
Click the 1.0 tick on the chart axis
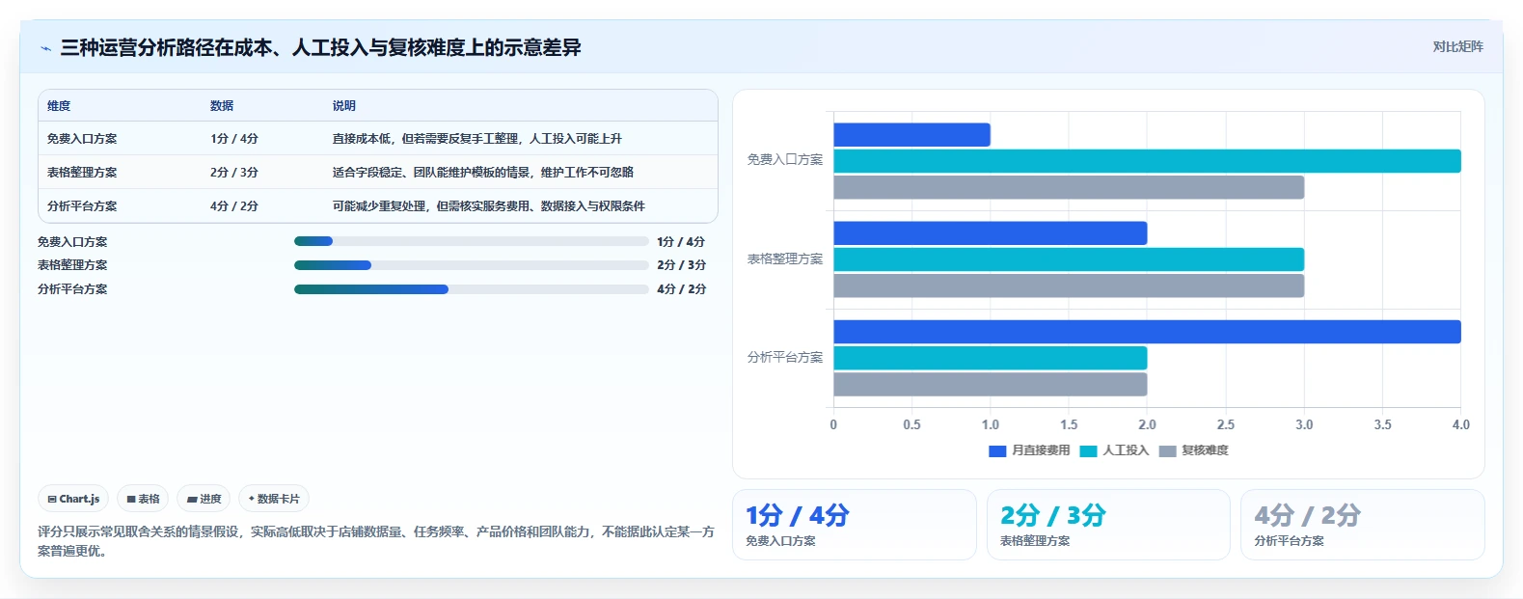pyautogui.click(x=991, y=424)
